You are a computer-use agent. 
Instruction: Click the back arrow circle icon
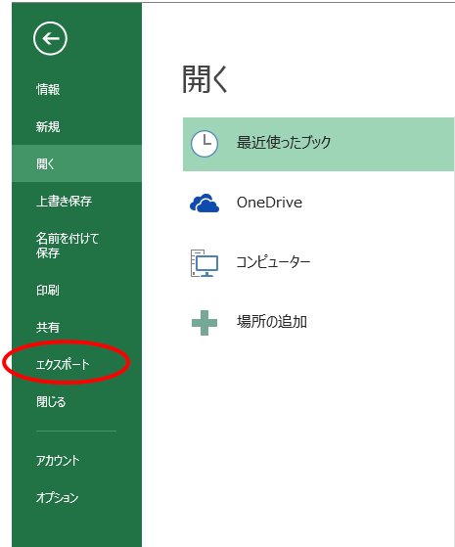50,38
